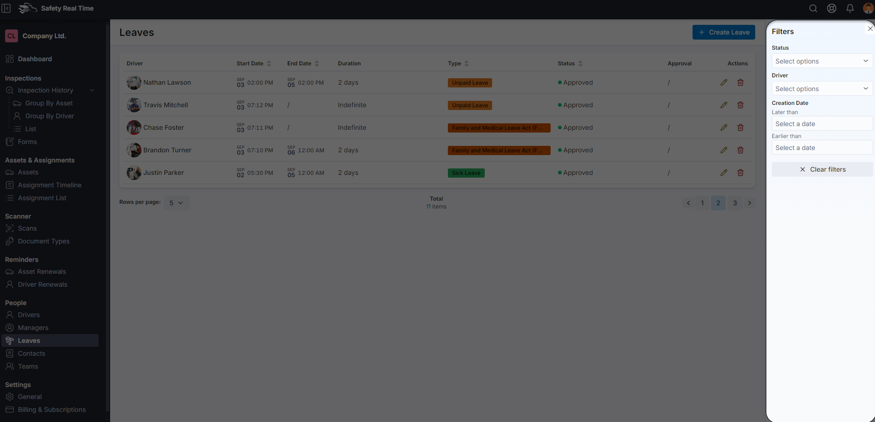This screenshot has width=875, height=422.
Task: Sort table by Start Date column
Action: click(x=269, y=64)
